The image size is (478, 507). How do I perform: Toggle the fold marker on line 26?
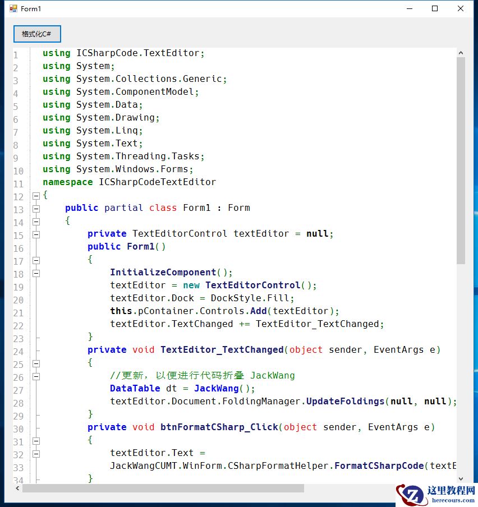[36, 376]
